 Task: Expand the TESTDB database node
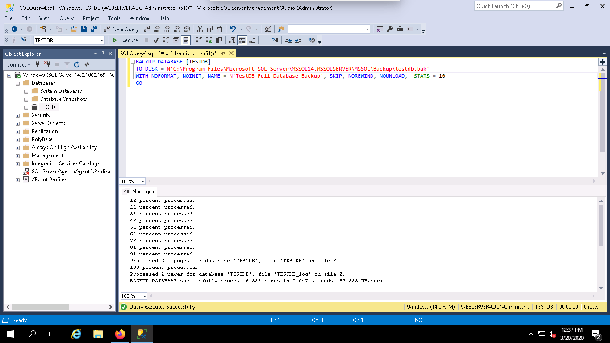point(25,107)
